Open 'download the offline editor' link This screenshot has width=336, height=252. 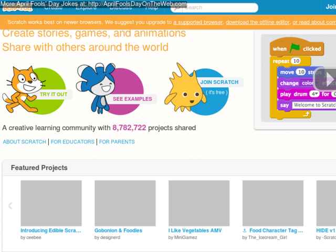pos(257,22)
